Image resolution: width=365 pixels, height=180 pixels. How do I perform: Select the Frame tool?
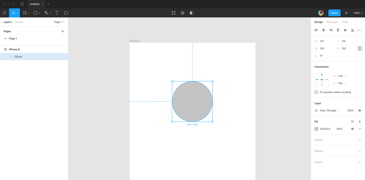25,13
